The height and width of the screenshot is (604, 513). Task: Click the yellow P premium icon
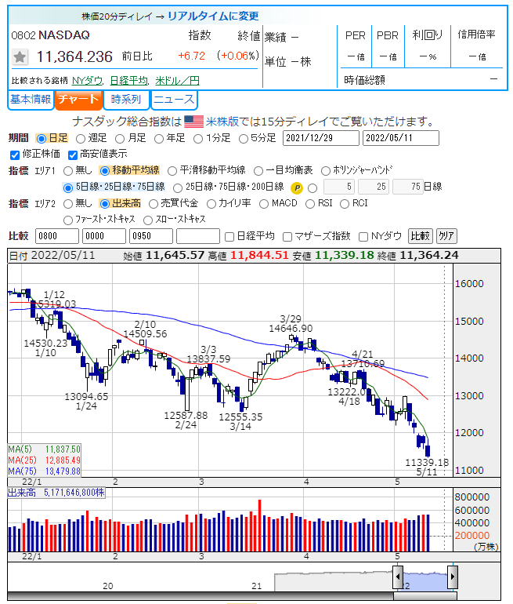click(x=297, y=187)
